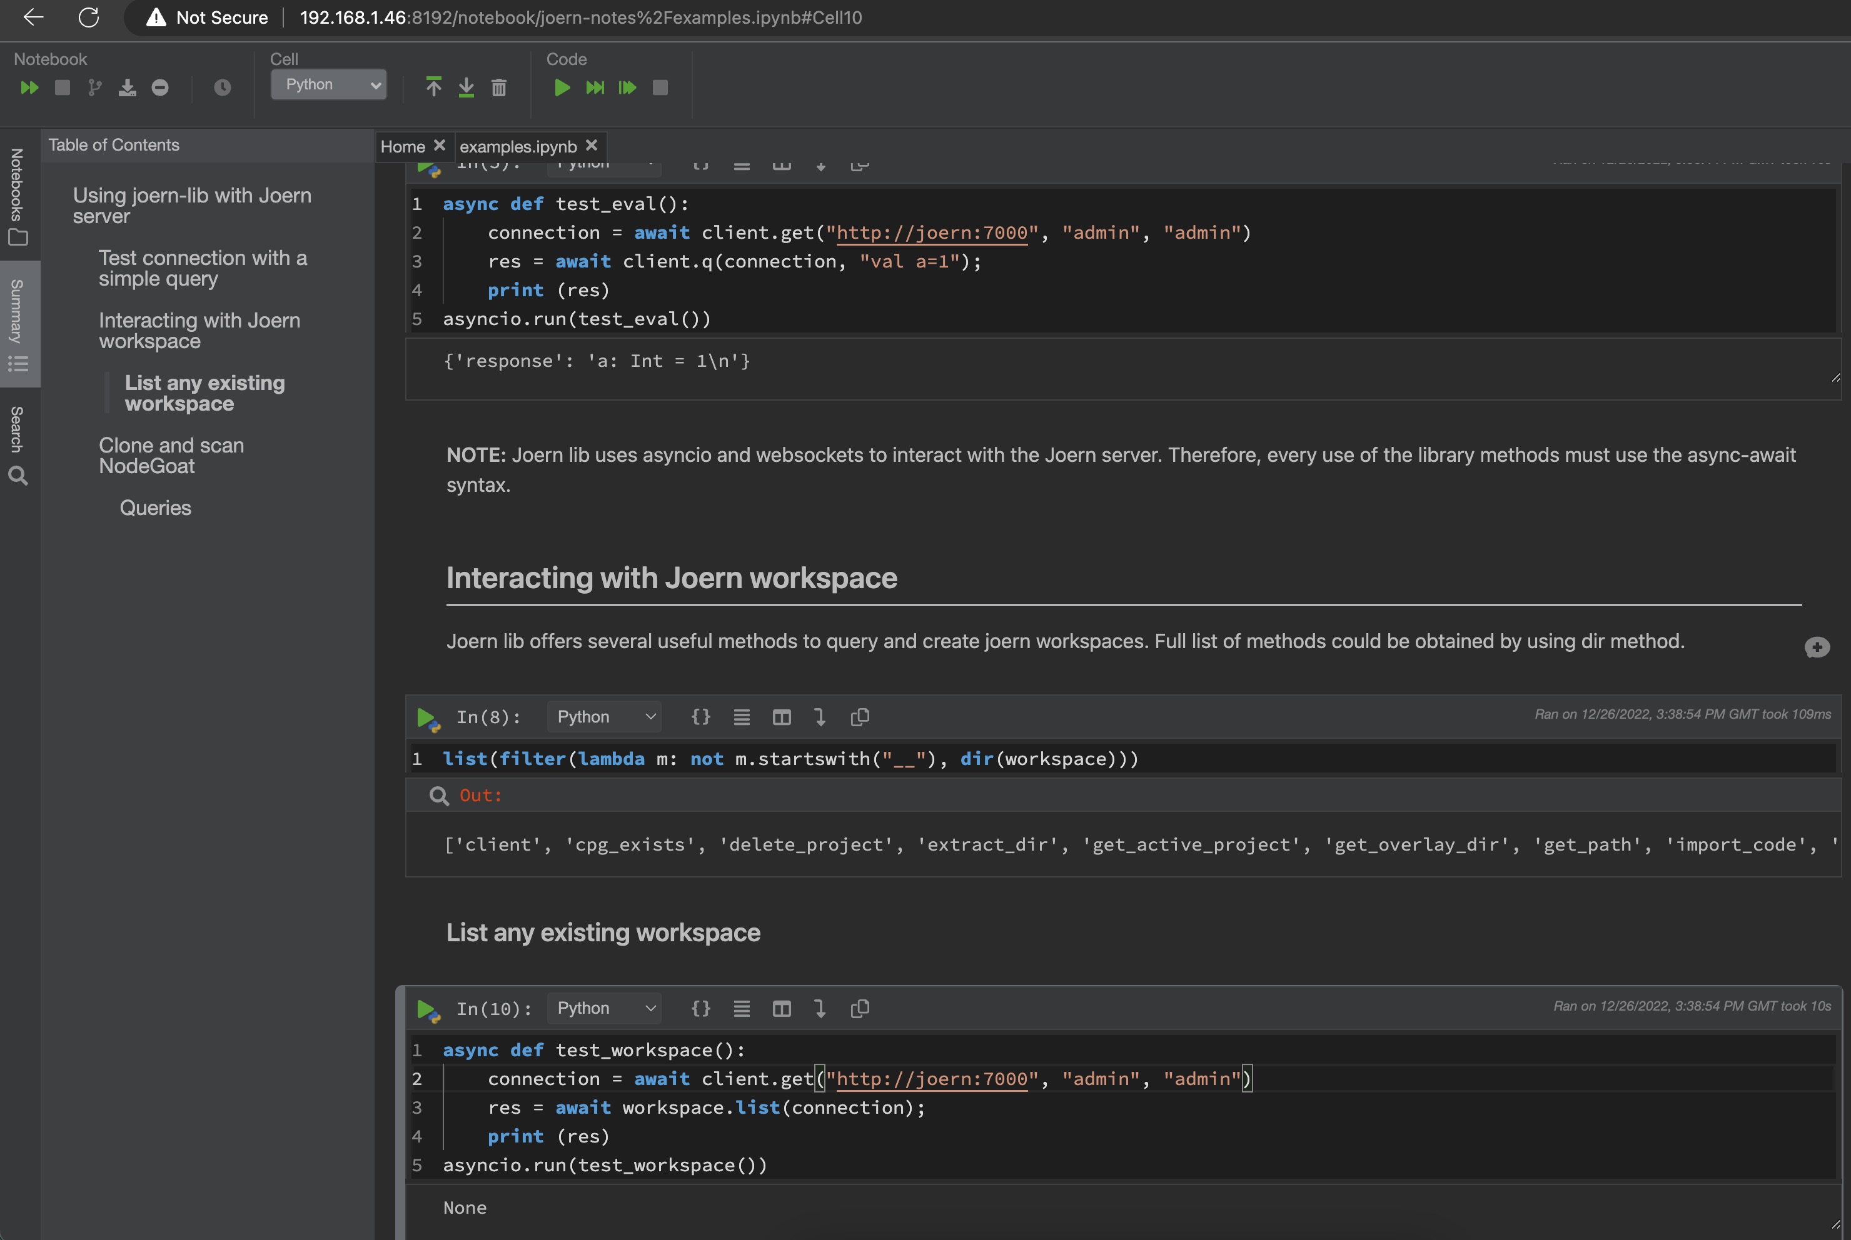
Task: Delete current cell with the trash icon
Action: click(x=498, y=87)
